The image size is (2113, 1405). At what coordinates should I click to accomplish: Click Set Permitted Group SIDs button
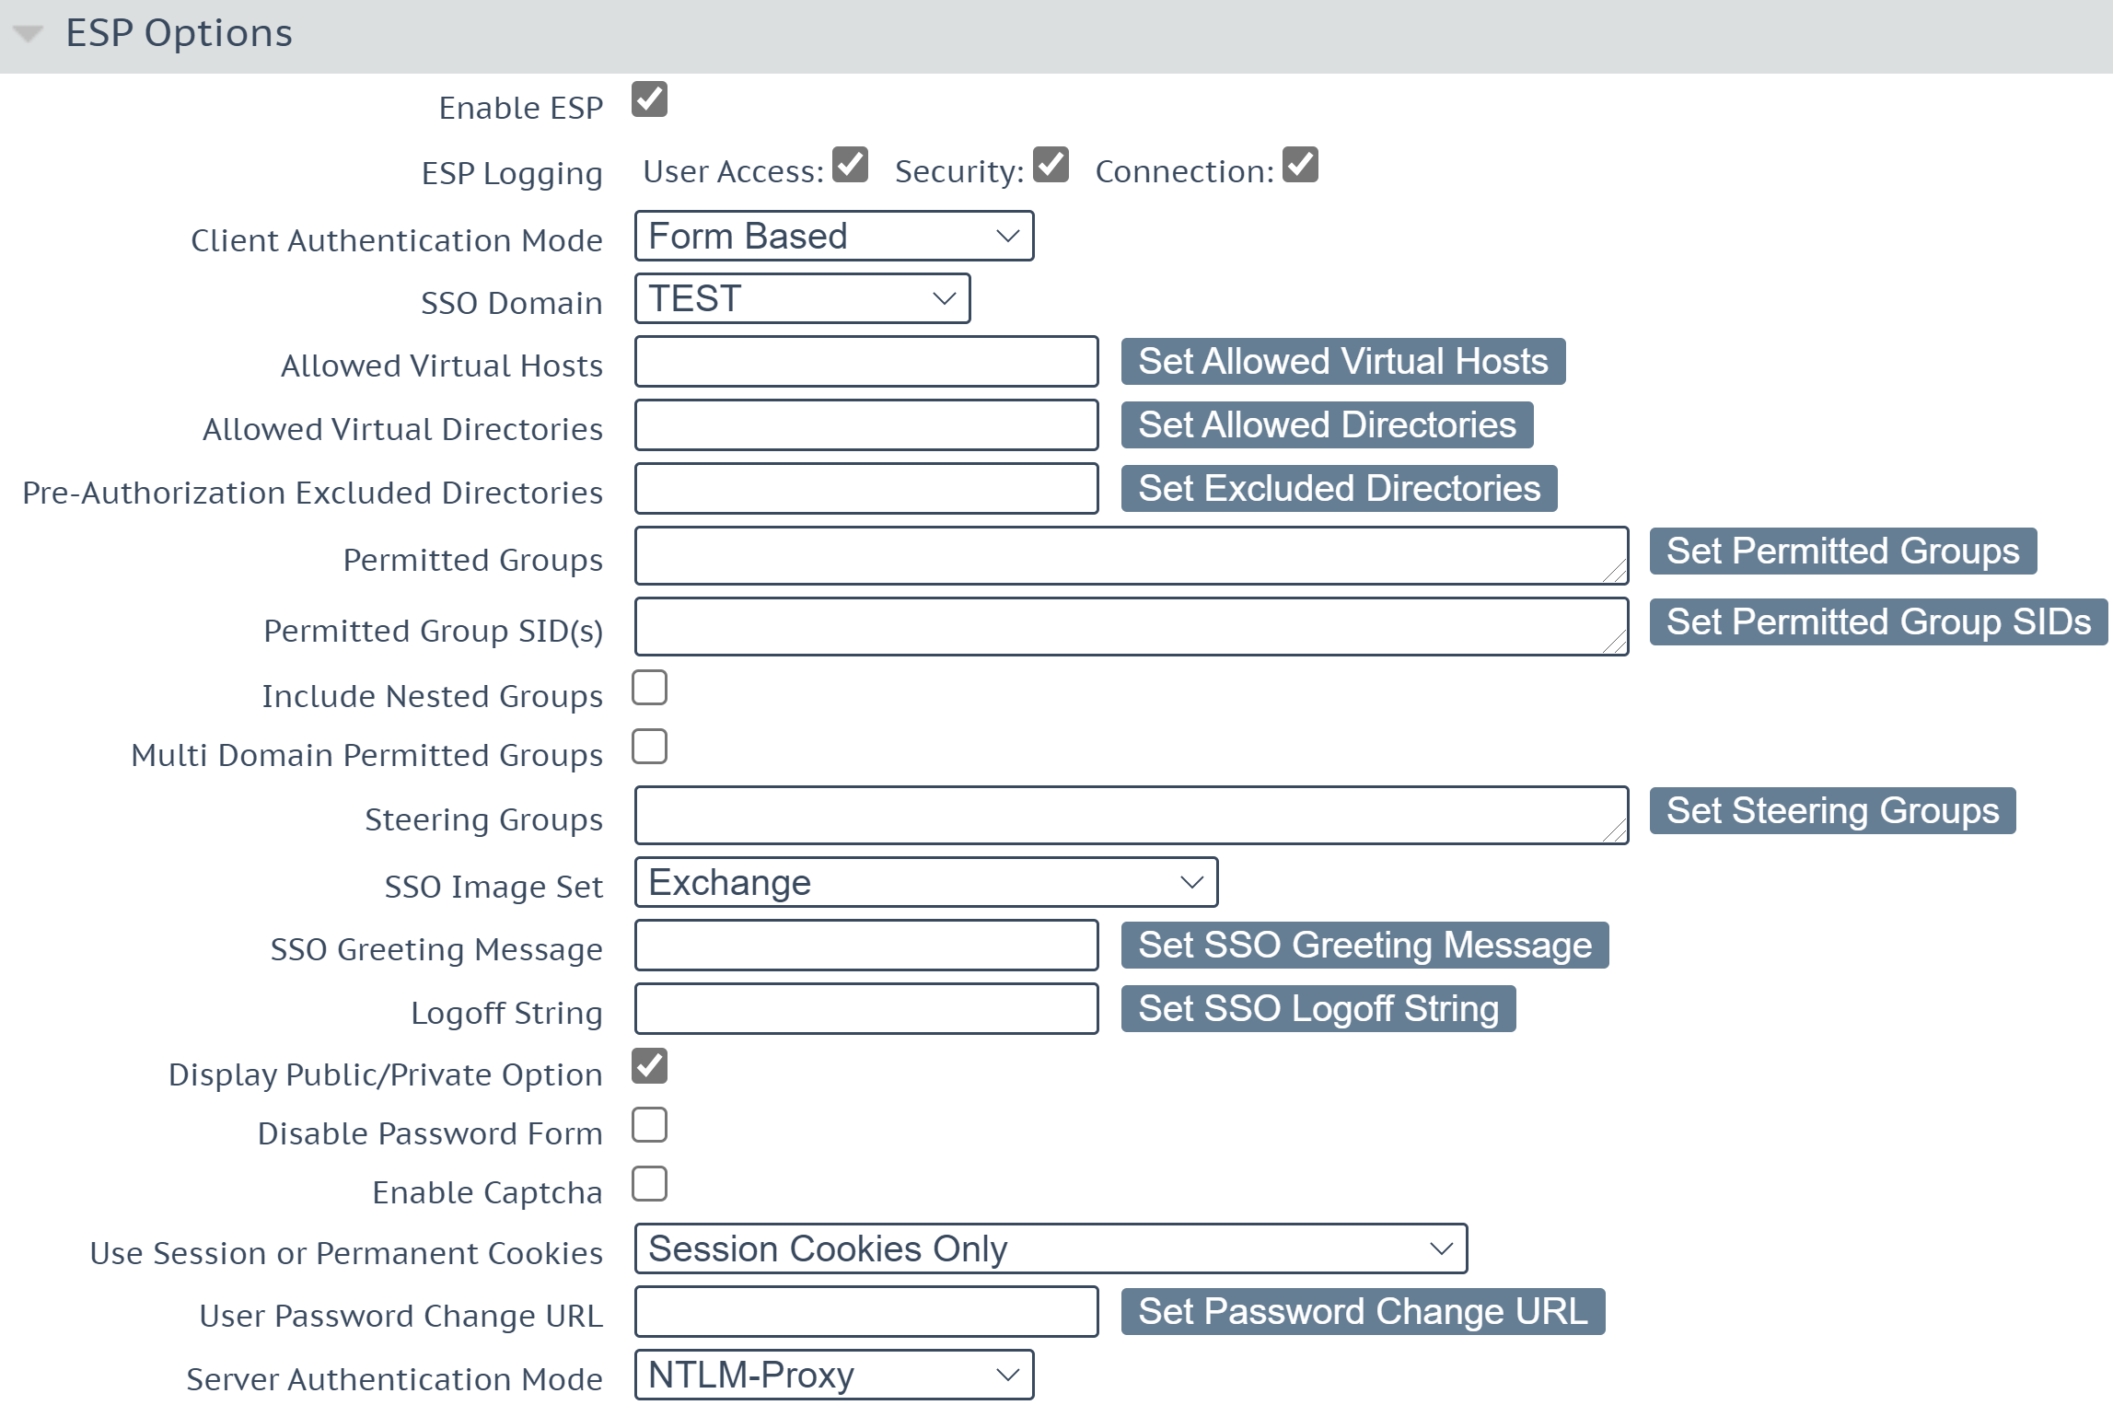pos(1878,622)
